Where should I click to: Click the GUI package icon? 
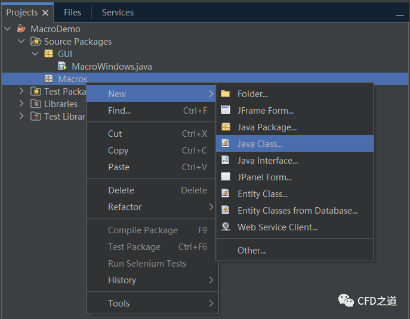(49, 54)
